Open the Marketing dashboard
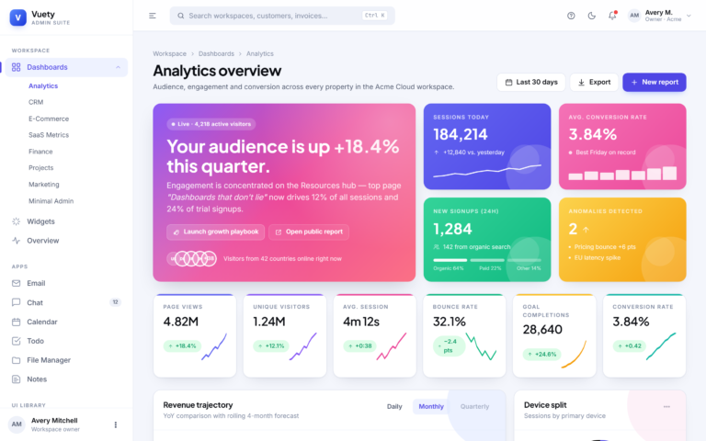This screenshot has height=441, width=706. 44,185
